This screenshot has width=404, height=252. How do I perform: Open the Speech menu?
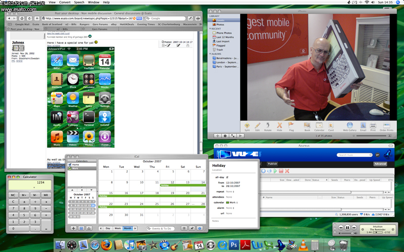79,2
